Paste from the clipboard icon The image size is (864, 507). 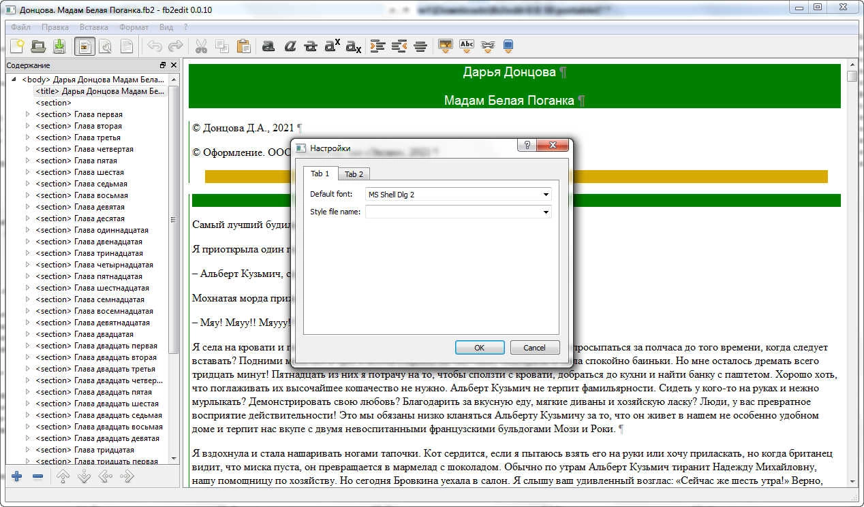pyautogui.click(x=243, y=46)
